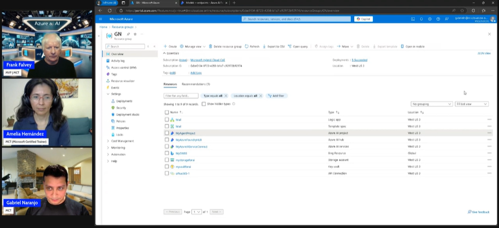Open the List view dropdown
Image resolution: width=499 pixels, height=228 pixels.
[x=471, y=104]
